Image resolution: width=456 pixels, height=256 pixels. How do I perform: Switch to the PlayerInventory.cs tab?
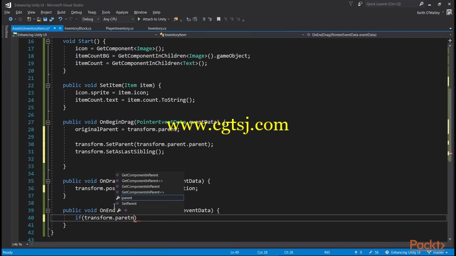(x=120, y=28)
